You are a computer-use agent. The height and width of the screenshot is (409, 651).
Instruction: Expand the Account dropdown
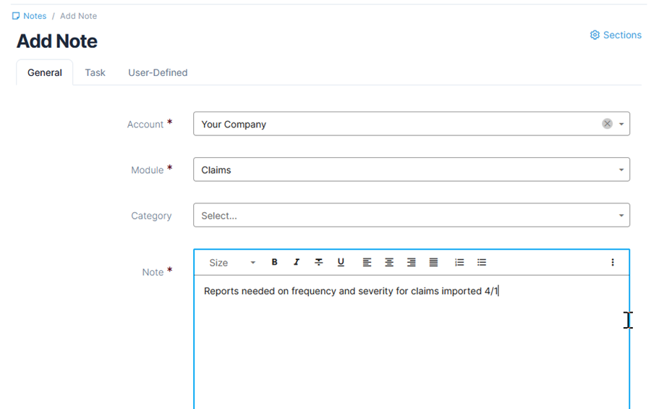pyautogui.click(x=621, y=124)
